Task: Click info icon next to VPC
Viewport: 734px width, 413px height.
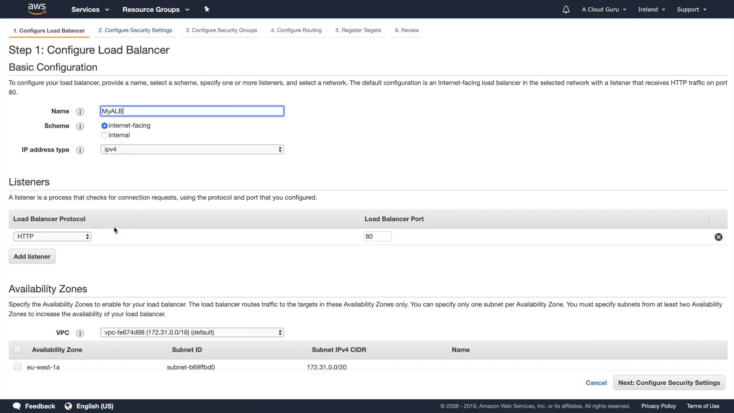Action: tap(80, 333)
